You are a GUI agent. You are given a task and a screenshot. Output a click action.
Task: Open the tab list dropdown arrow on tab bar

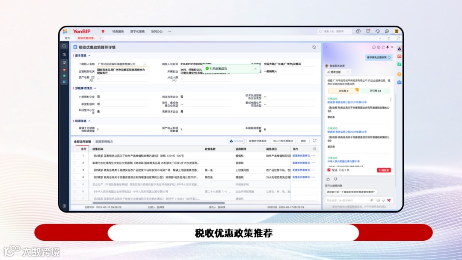[380, 38]
